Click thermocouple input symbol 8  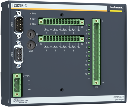tap(74, 46)
